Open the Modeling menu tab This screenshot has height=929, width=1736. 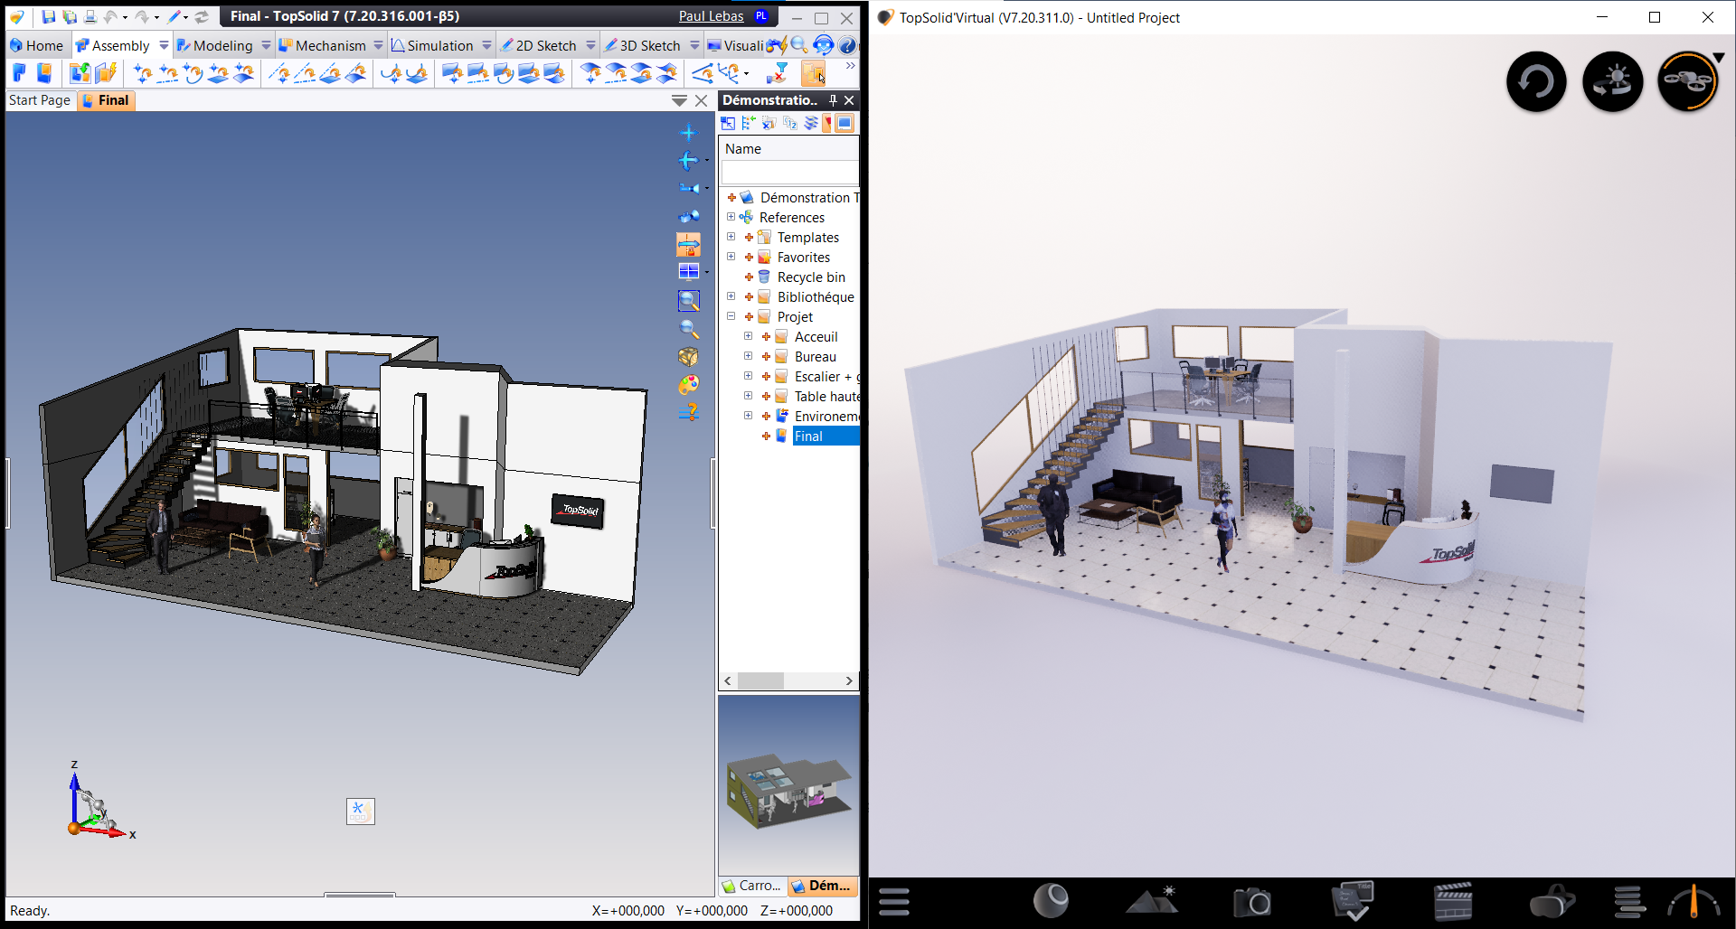point(222,45)
